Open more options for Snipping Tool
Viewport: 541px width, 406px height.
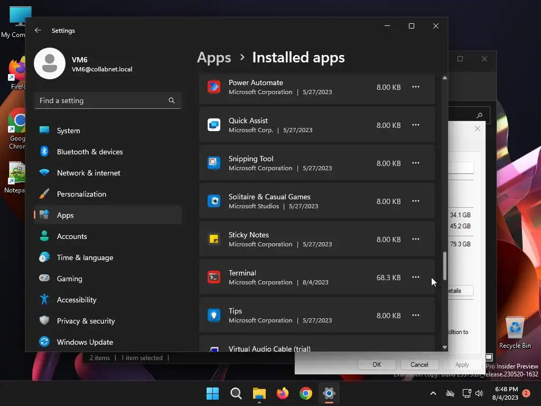tap(416, 163)
